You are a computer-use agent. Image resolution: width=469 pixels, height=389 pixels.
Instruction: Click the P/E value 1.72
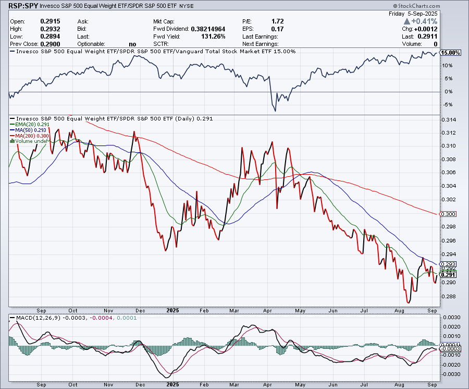(x=278, y=21)
